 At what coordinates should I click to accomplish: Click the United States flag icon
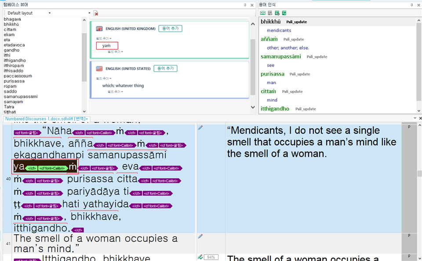(x=99, y=69)
